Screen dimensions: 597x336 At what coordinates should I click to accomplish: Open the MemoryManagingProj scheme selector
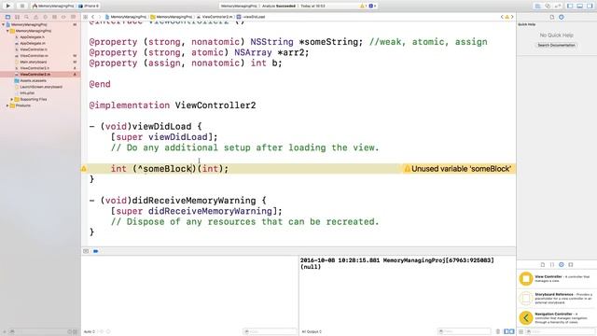tap(53, 7)
